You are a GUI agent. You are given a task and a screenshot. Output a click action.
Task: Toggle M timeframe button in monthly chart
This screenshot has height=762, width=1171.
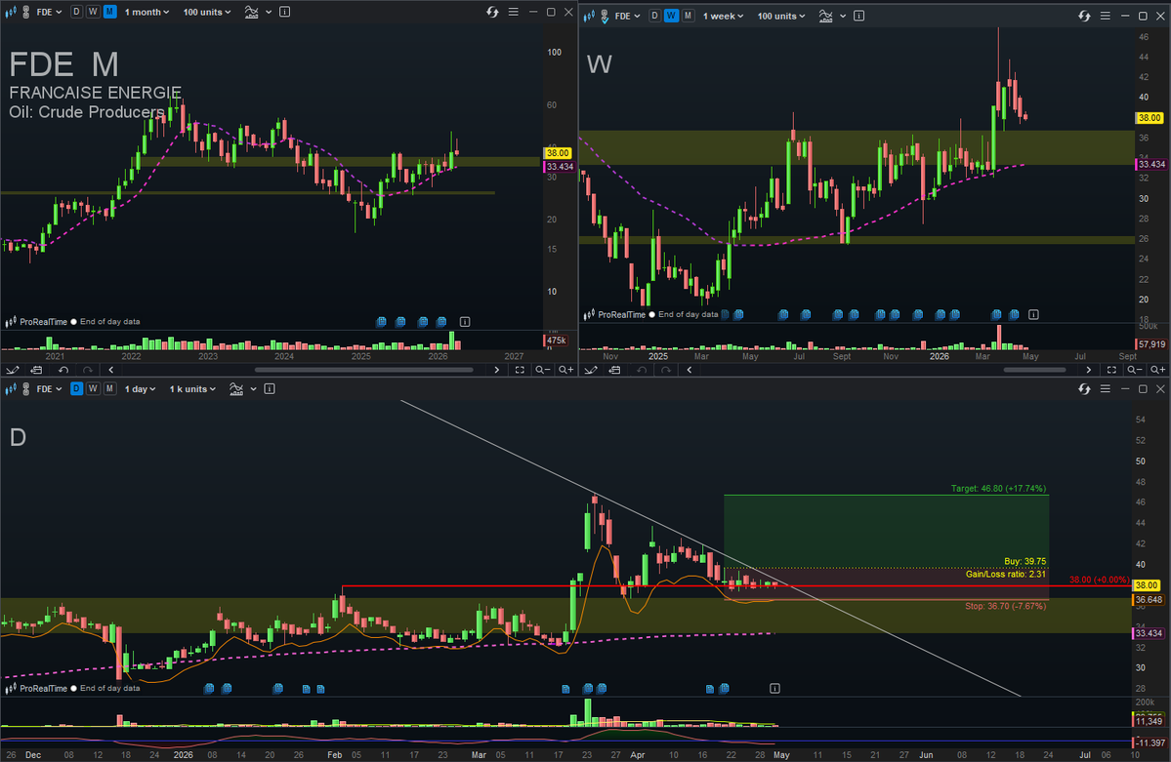(109, 12)
